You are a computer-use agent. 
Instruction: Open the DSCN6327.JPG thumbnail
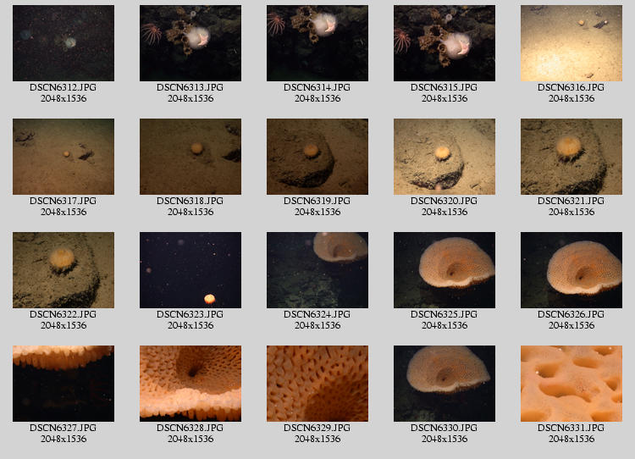point(63,384)
